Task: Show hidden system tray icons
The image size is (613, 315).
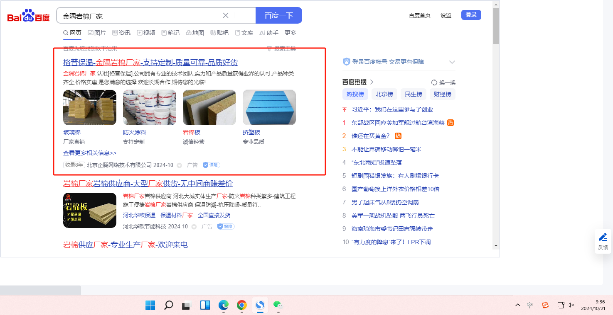Action: tap(518, 305)
